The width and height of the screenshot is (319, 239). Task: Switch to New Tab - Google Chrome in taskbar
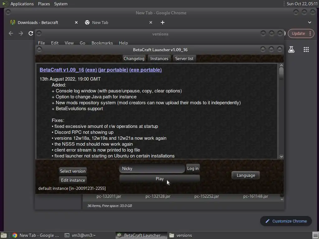tap(36, 235)
